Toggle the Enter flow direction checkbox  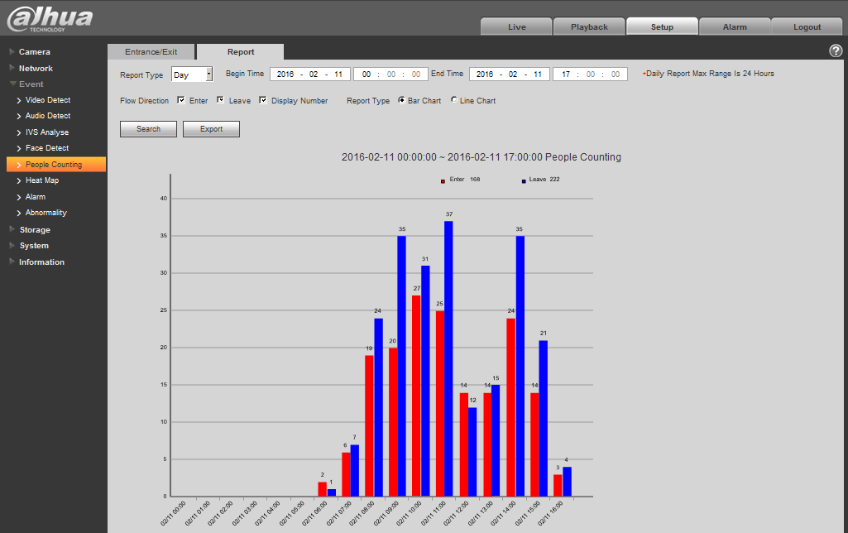coord(181,101)
